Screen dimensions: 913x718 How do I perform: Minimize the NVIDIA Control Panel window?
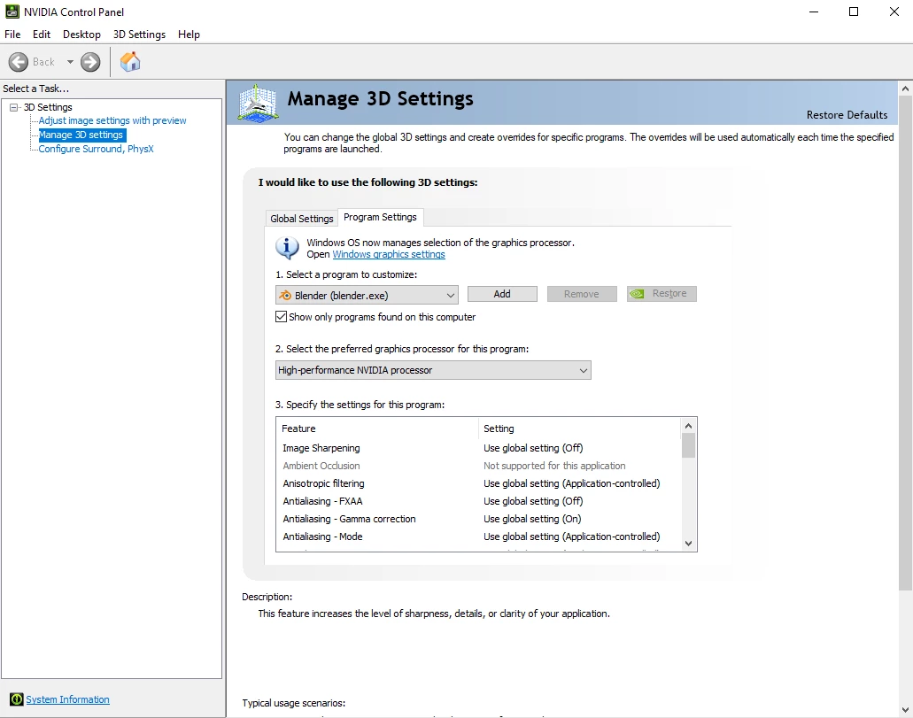(x=814, y=12)
